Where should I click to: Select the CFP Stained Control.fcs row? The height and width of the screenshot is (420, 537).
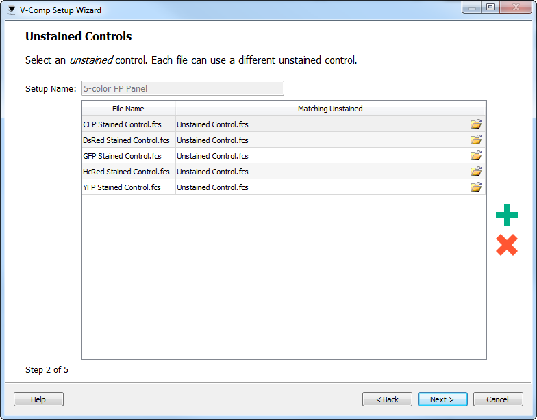122,124
